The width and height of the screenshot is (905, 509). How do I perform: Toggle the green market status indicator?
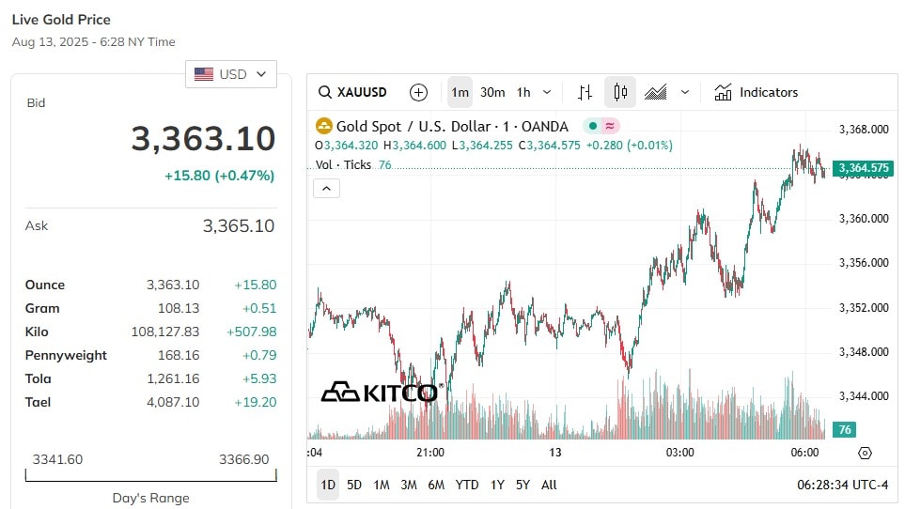coord(593,126)
